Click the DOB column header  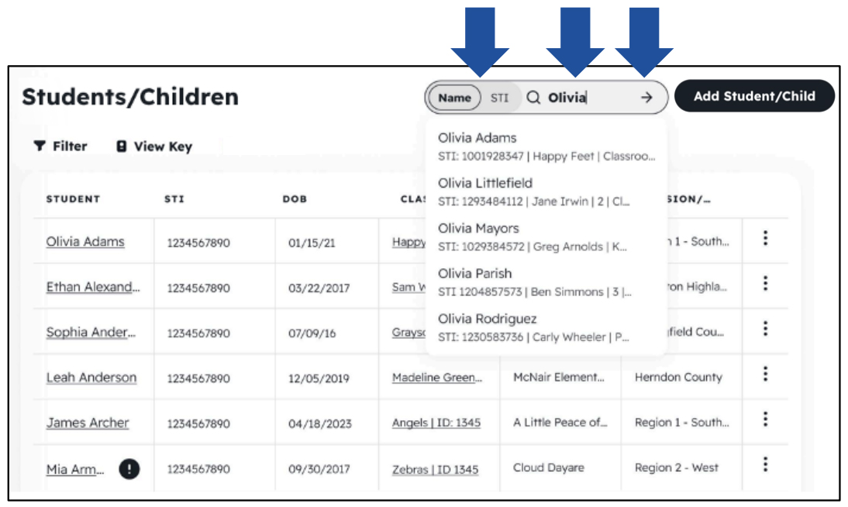coord(295,199)
